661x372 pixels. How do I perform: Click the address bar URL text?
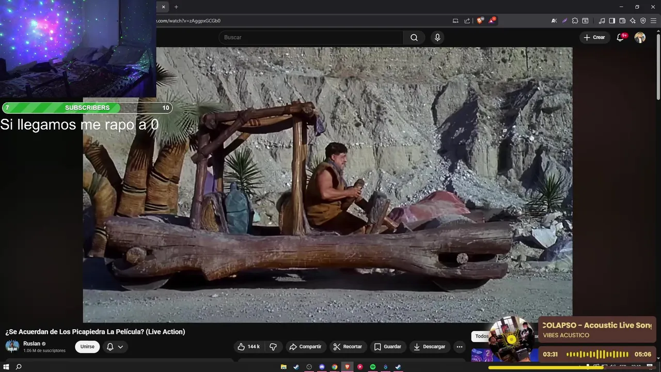point(188,21)
